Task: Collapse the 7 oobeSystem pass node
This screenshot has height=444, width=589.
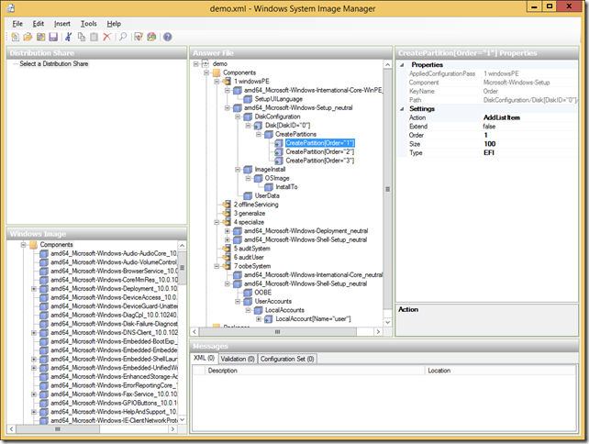Action: (217, 266)
